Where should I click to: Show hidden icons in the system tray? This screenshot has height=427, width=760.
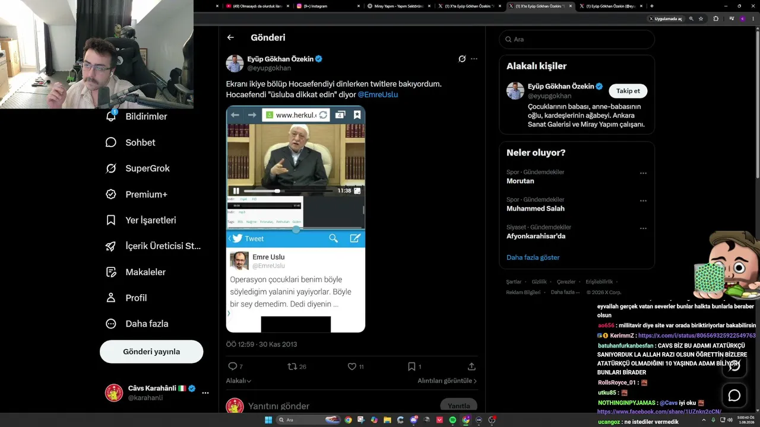pyautogui.click(x=705, y=420)
